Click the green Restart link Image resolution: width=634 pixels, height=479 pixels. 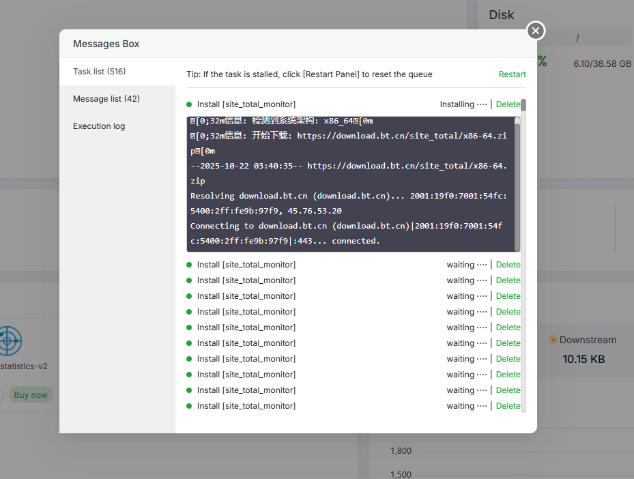[x=512, y=74]
